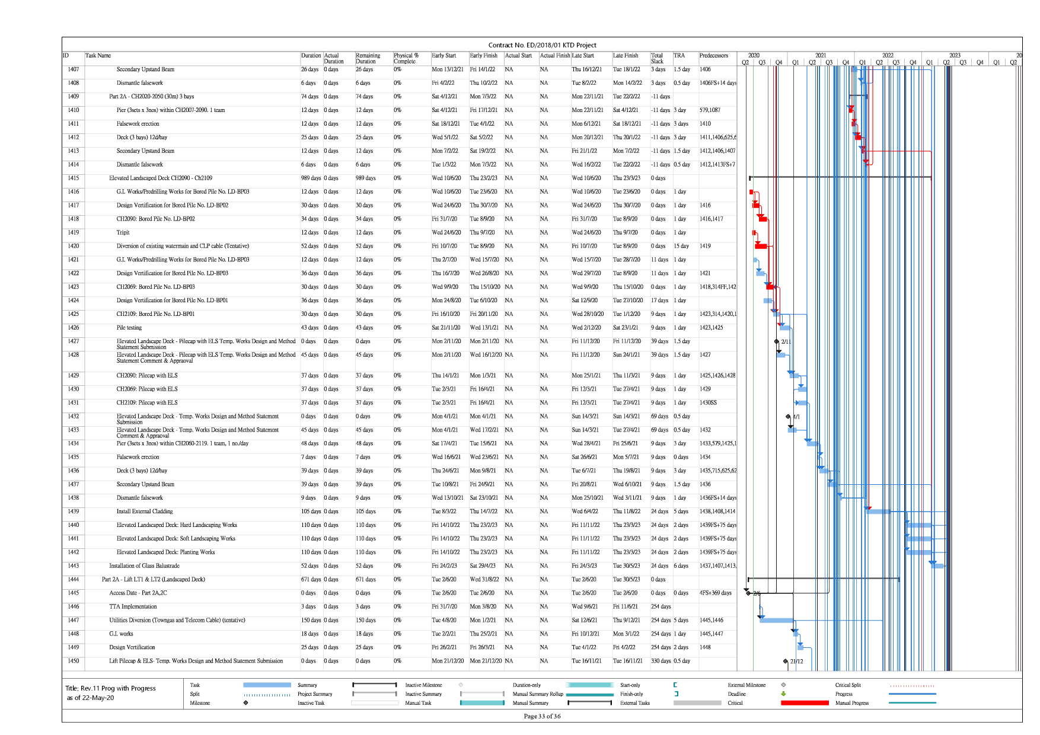Image resolution: width=1040 pixels, height=735 pixels.
Task: Click the Milestone diamond symbol in the legend
Action: click(x=245, y=703)
